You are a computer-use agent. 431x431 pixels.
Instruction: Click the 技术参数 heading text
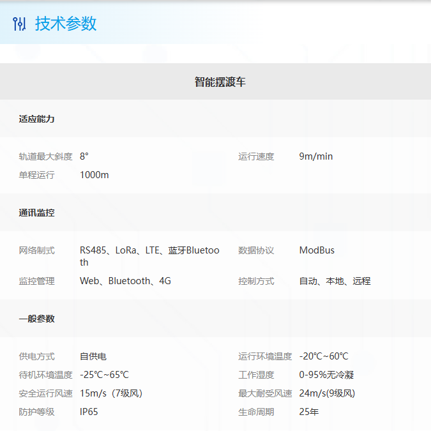[66, 24]
